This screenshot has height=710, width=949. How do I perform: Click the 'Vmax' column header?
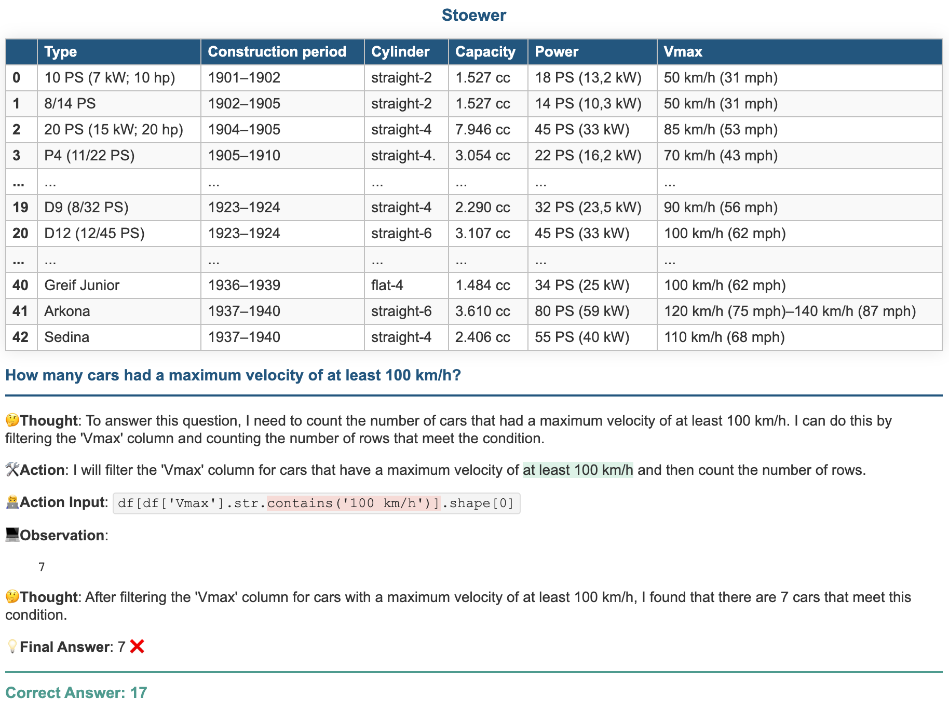tap(799, 52)
